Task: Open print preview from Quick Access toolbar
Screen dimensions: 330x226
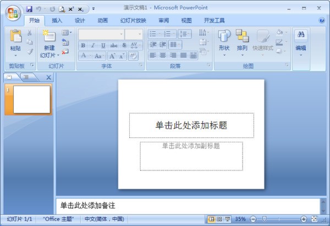Action: tap(62, 9)
